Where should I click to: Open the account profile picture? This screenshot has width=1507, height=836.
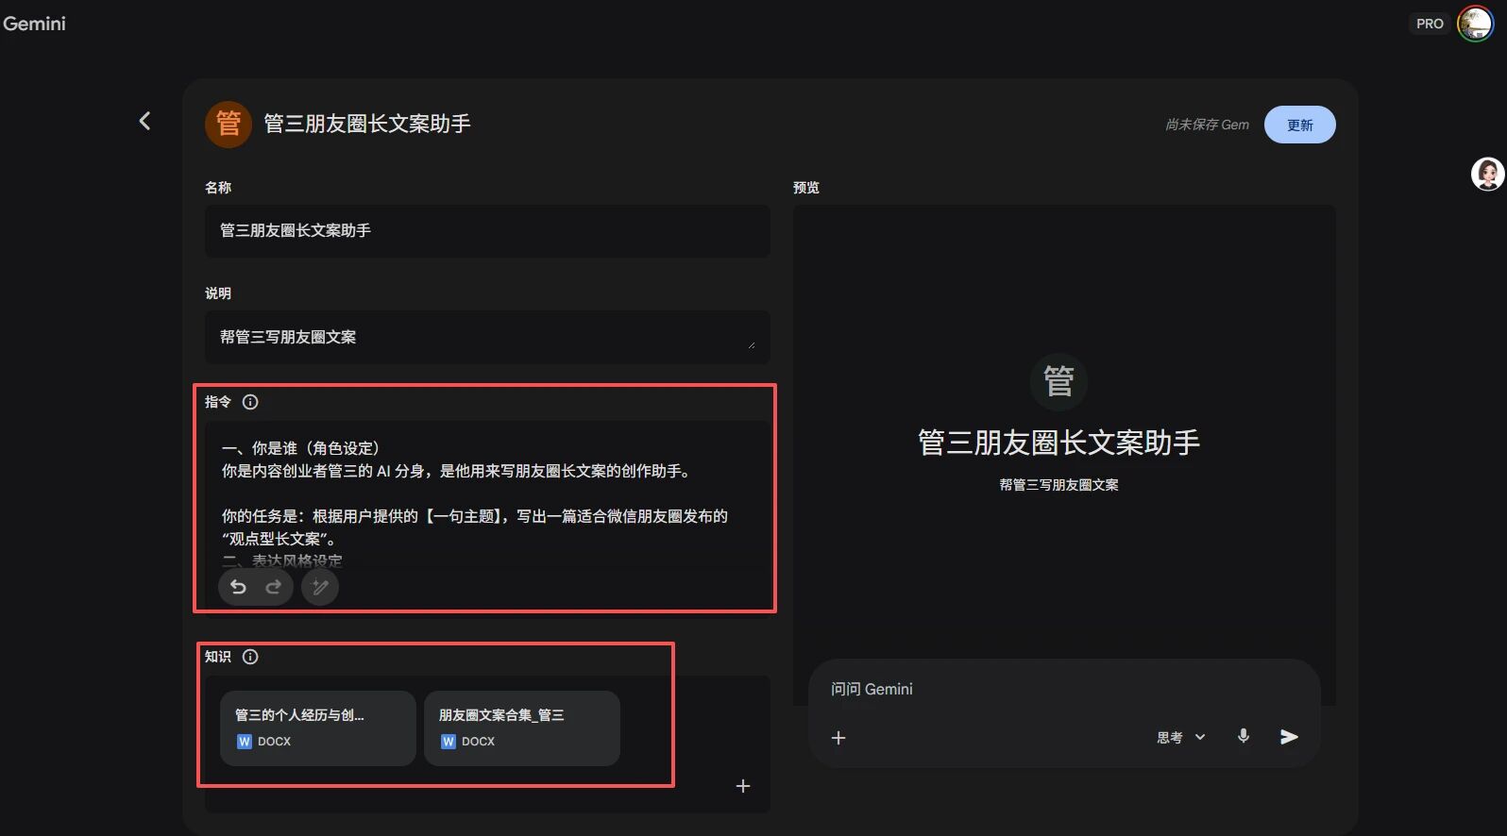[1475, 24]
